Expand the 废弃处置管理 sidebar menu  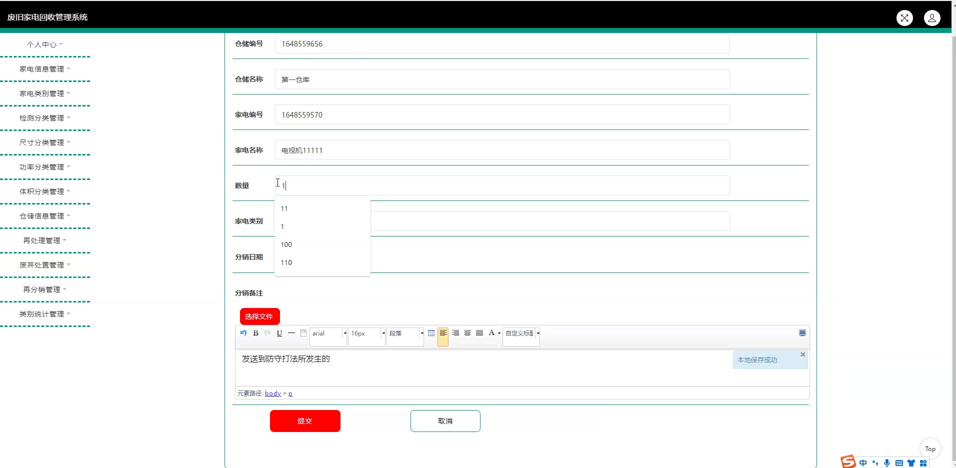(45, 265)
